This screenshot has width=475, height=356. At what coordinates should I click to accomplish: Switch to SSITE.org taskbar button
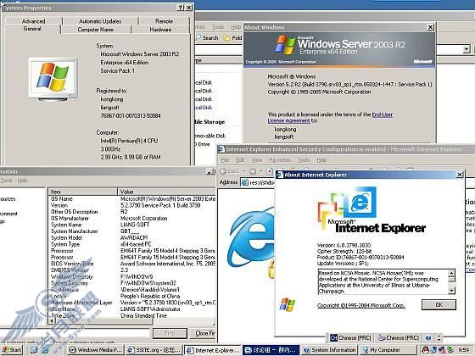[x=154, y=350]
